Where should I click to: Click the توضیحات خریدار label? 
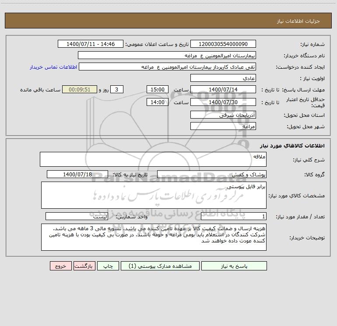pos(307,238)
